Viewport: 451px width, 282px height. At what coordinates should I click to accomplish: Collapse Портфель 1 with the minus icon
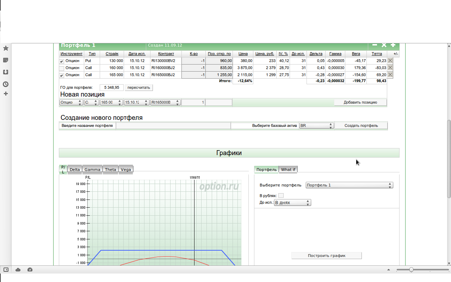(375, 45)
